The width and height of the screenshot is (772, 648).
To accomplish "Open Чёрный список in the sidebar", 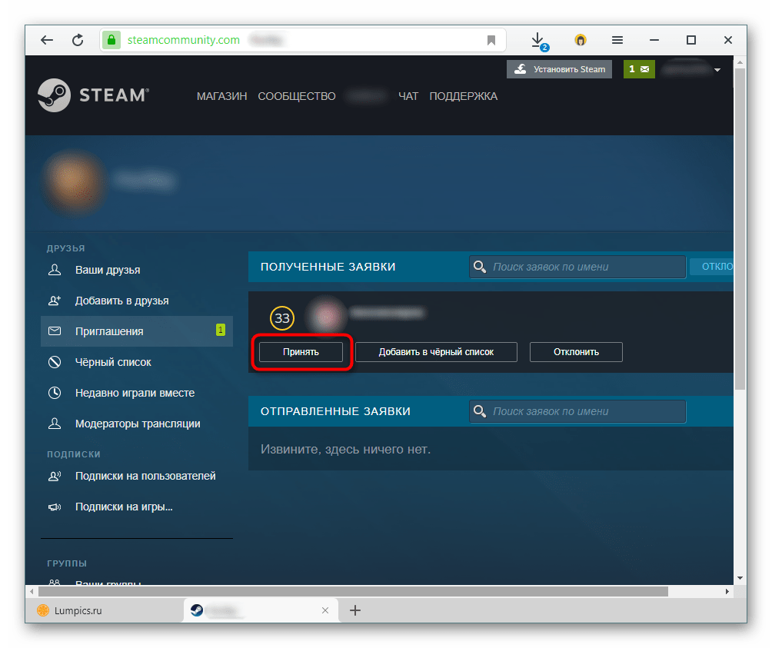I will 113,362.
